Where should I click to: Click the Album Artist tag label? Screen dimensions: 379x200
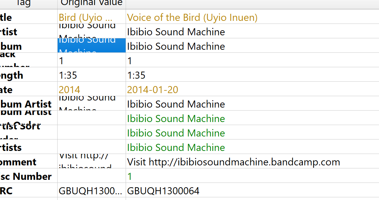click(26, 104)
